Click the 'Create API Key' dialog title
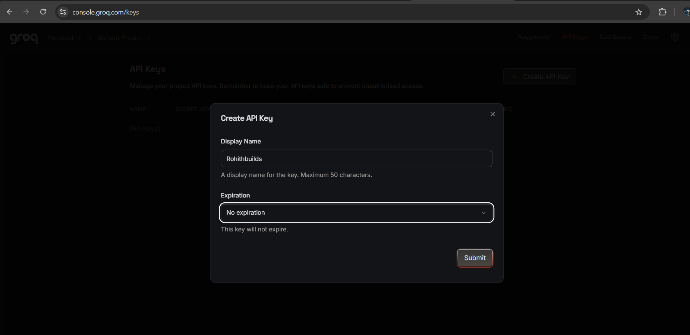Image resolution: width=690 pixels, height=335 pixels. 247,118
